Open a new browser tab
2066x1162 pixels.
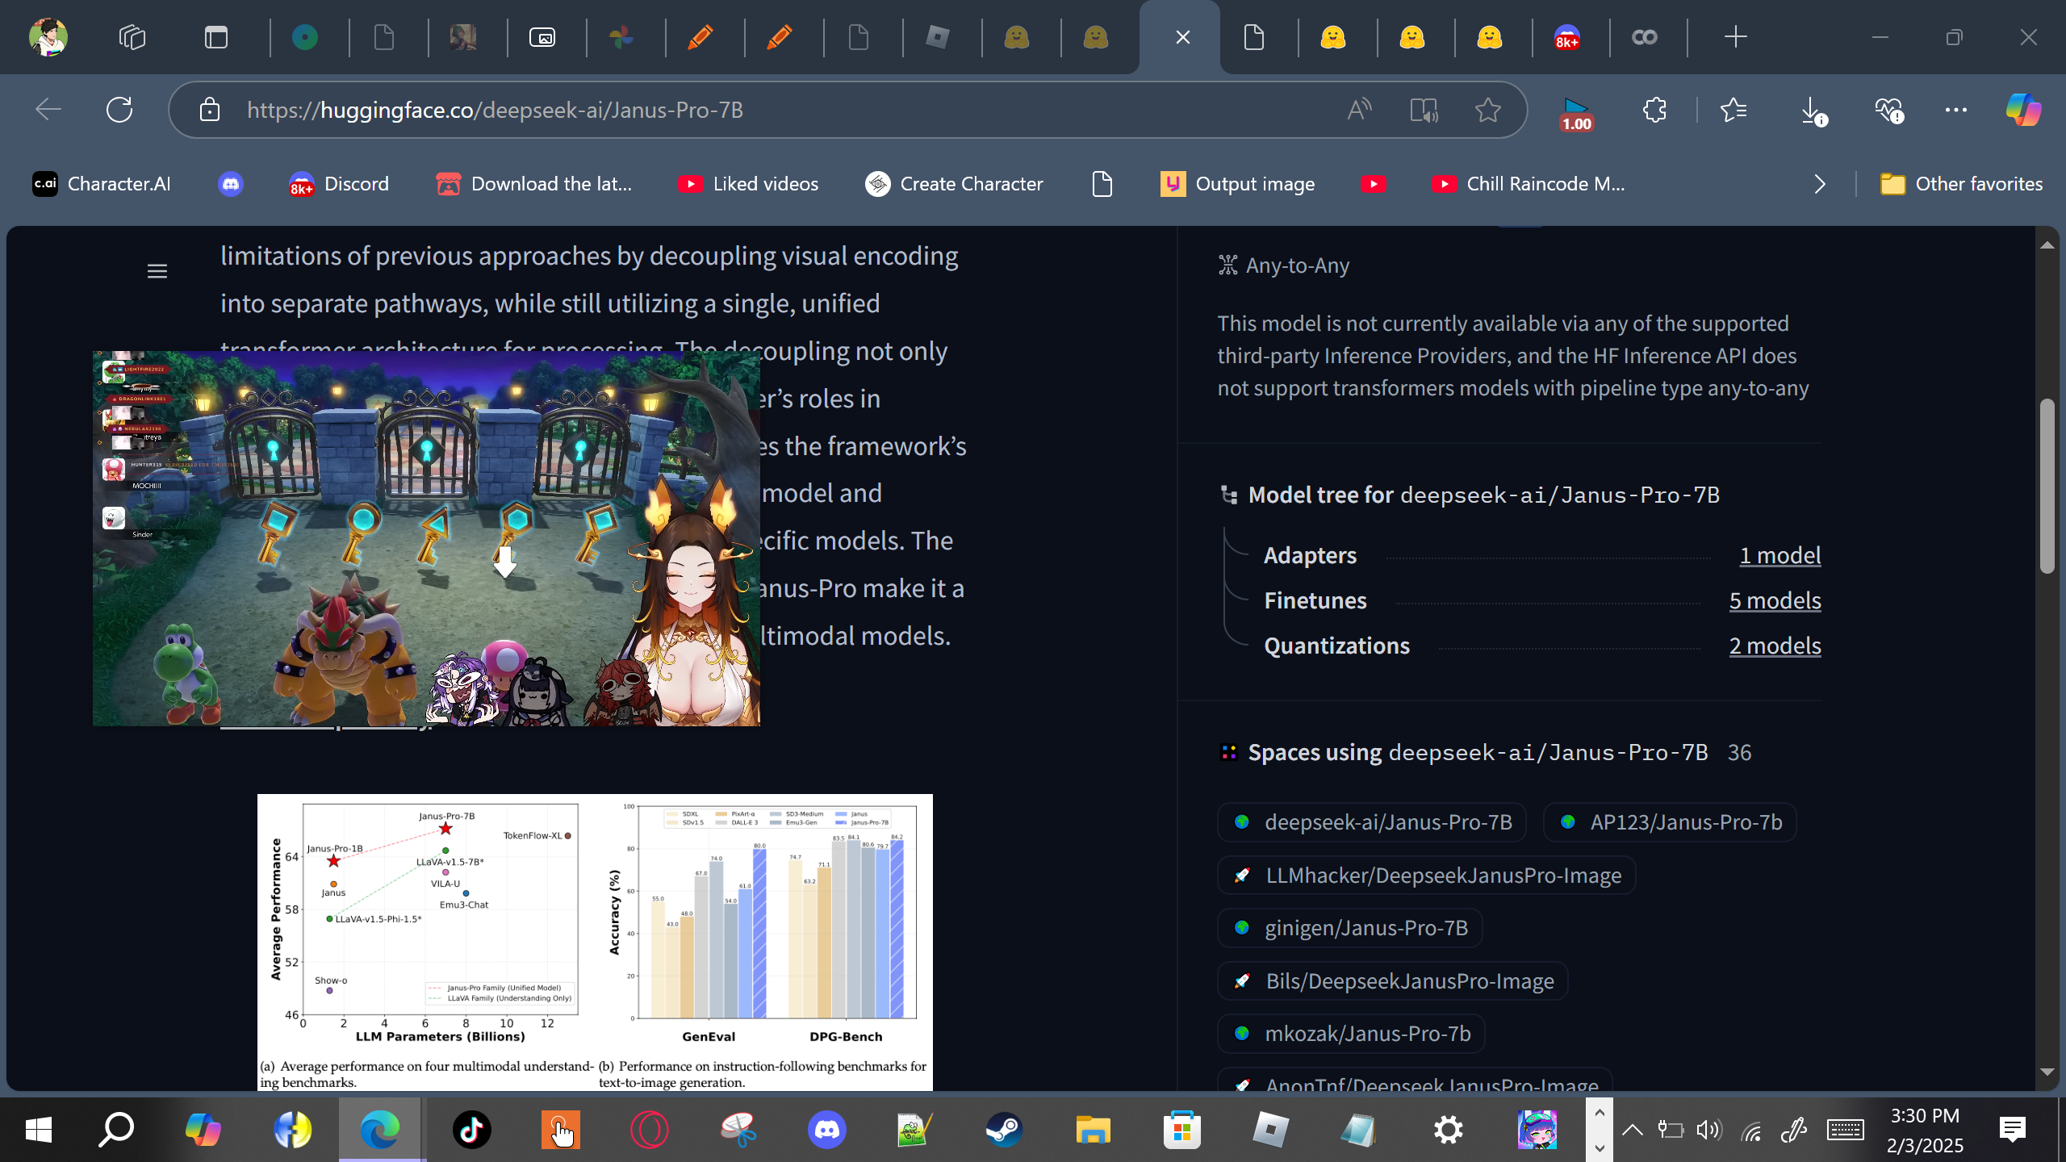click(1735, 37)
